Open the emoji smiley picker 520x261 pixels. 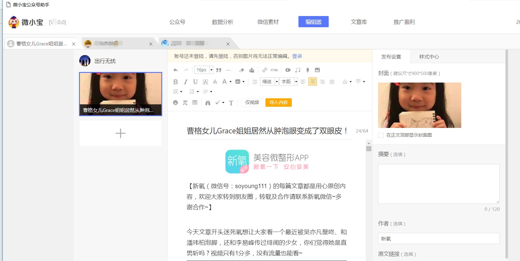175,103
